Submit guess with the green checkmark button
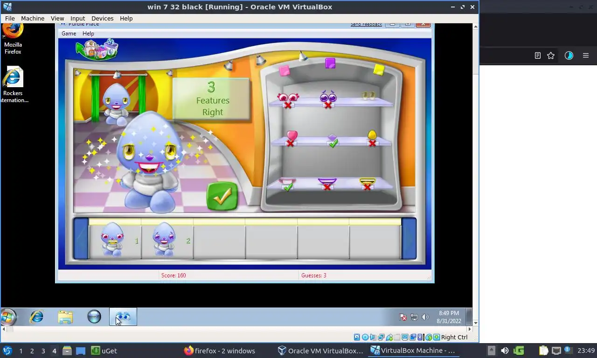The height and width of the screenshot is (358, 597). [222, 196]
